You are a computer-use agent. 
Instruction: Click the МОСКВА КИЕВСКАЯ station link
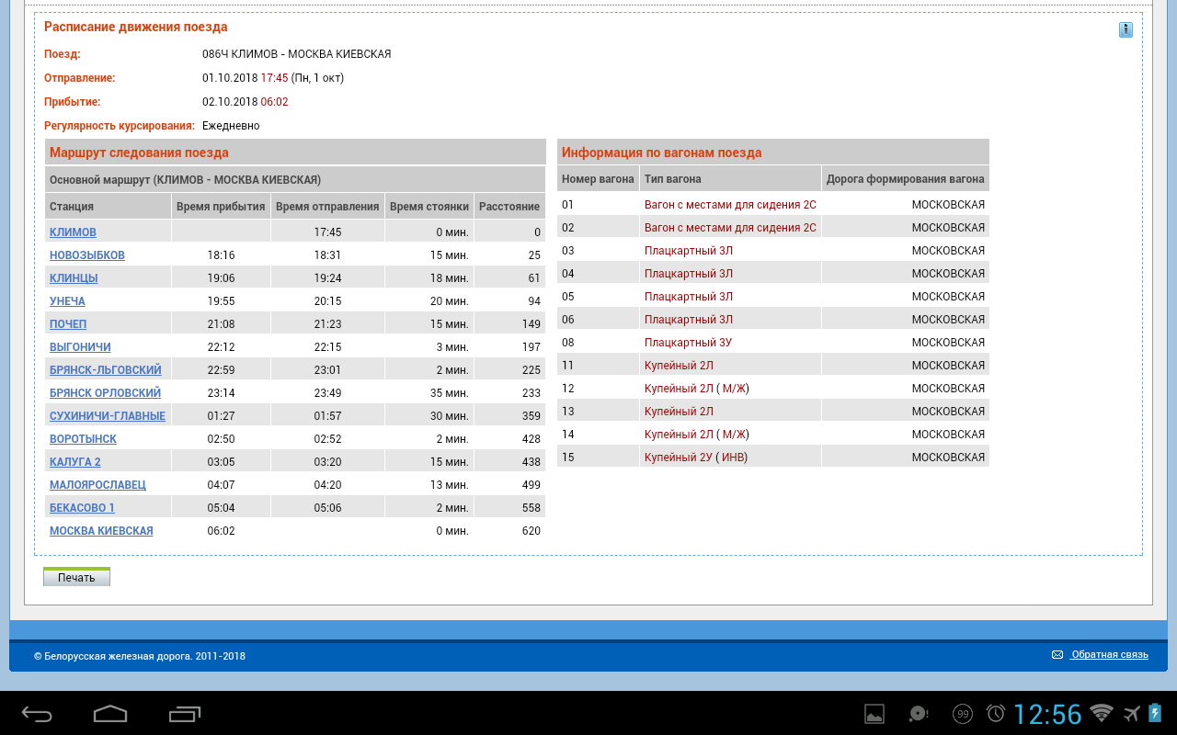(x=101, y=531)
